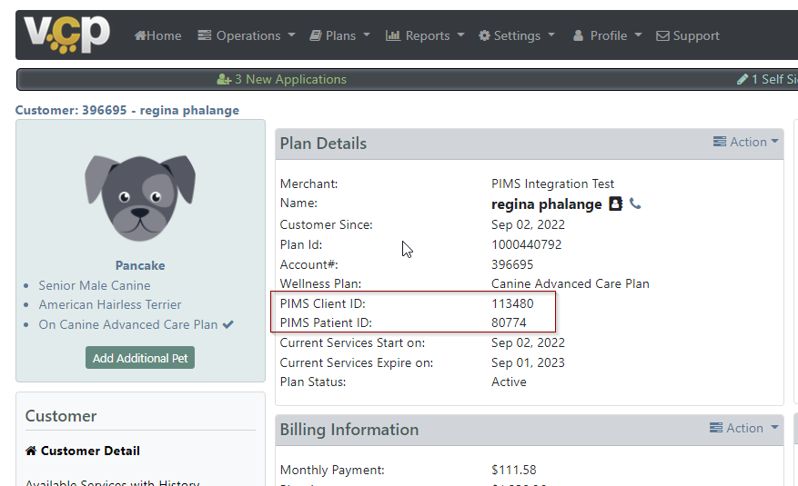
Task: Click the Customer Detail home icon
Action: 31,451
